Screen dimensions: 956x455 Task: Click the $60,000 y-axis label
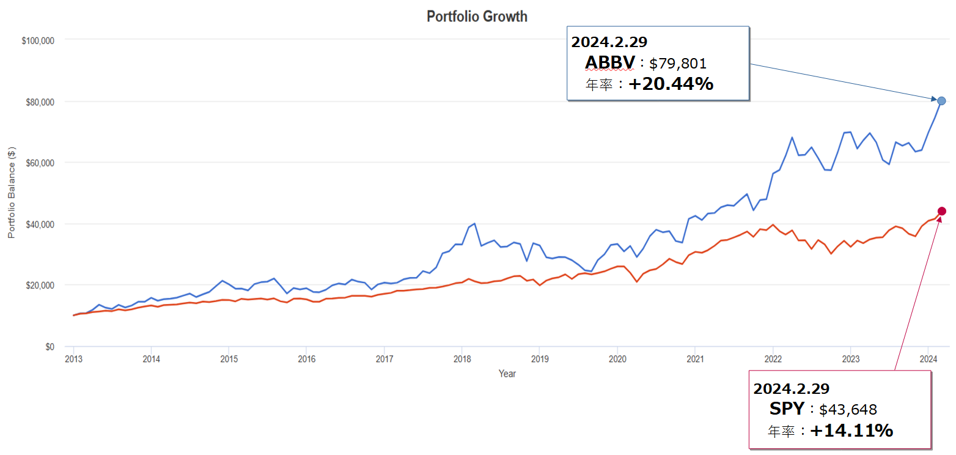(40, 163)
